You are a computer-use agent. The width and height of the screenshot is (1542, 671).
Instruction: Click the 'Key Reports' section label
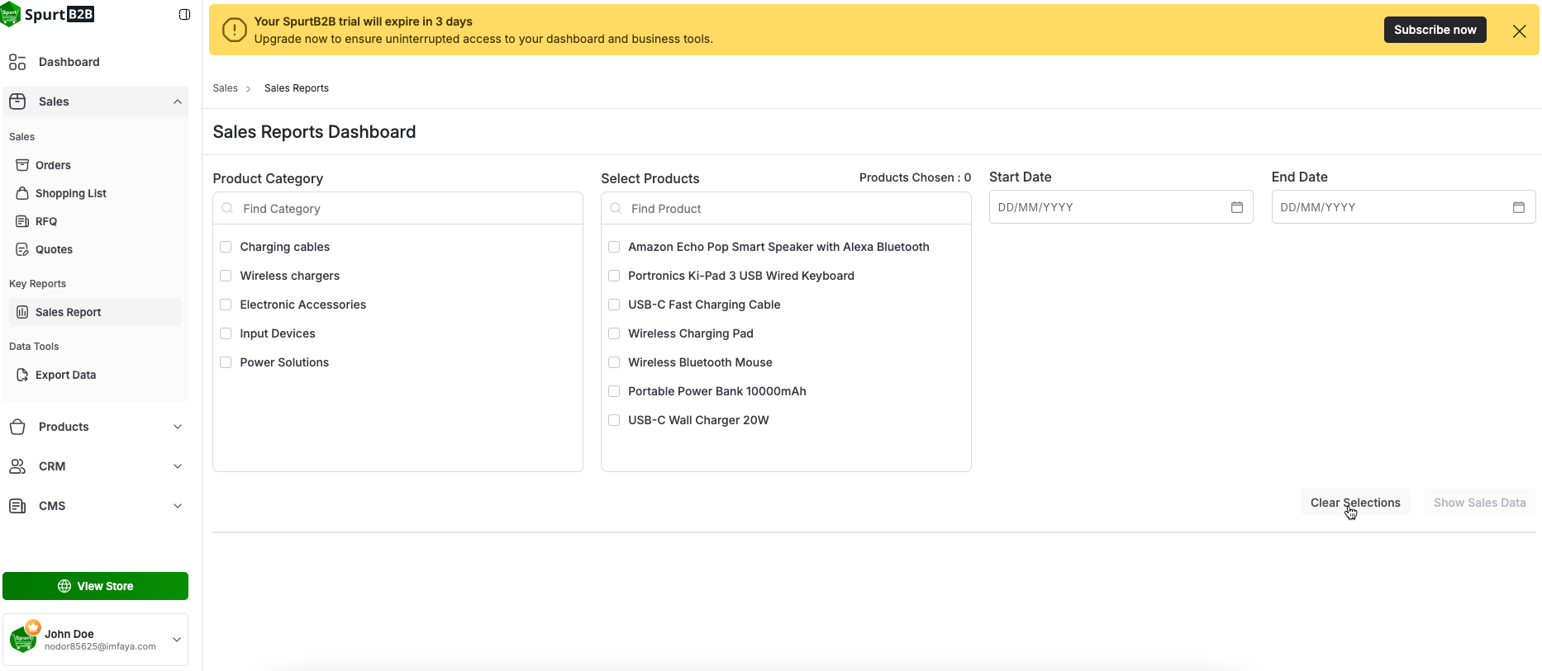[x=37, y=284]
